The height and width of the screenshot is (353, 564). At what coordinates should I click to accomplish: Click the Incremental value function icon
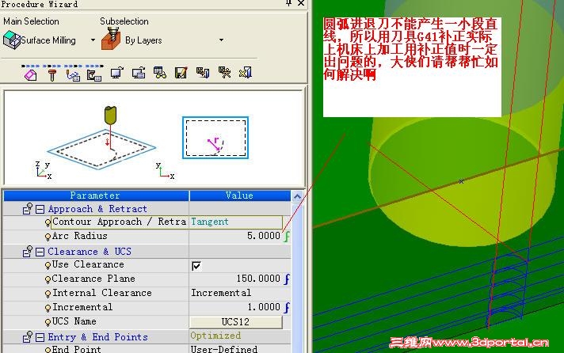(x=287, y=307)
